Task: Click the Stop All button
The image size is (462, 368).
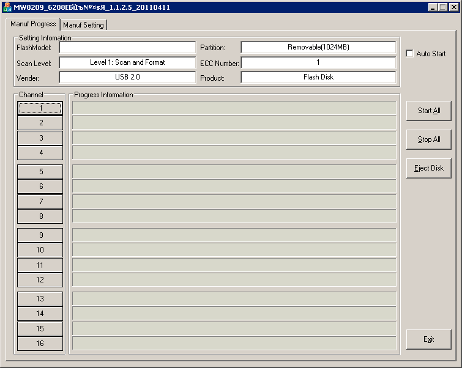Action: pyautogui.click(x=429, y=139)
